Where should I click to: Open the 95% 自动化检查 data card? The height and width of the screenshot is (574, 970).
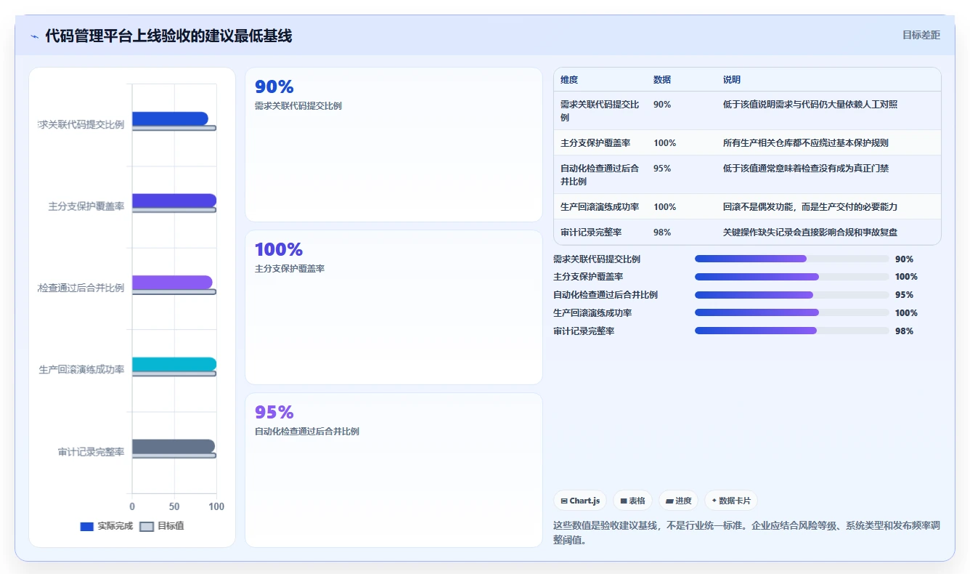(x=394, y=470)
